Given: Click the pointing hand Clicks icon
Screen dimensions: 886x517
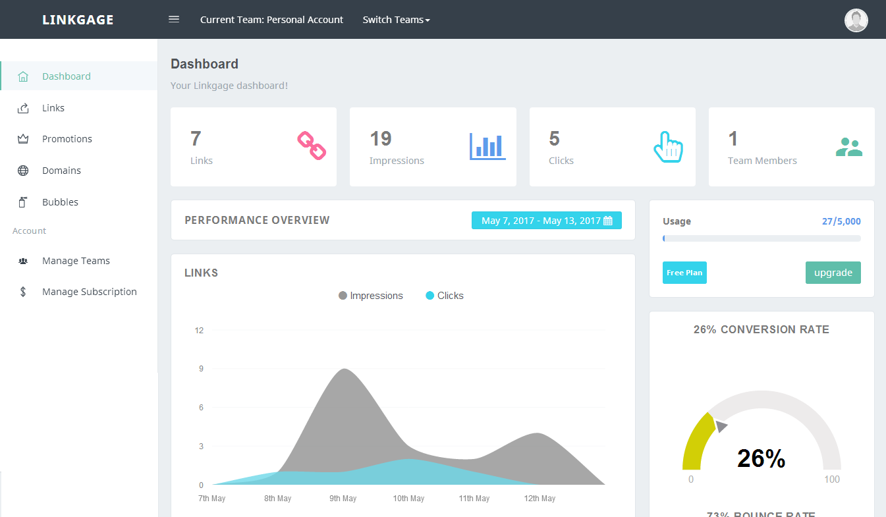Looking at the screenshot, I should (668, 146).
